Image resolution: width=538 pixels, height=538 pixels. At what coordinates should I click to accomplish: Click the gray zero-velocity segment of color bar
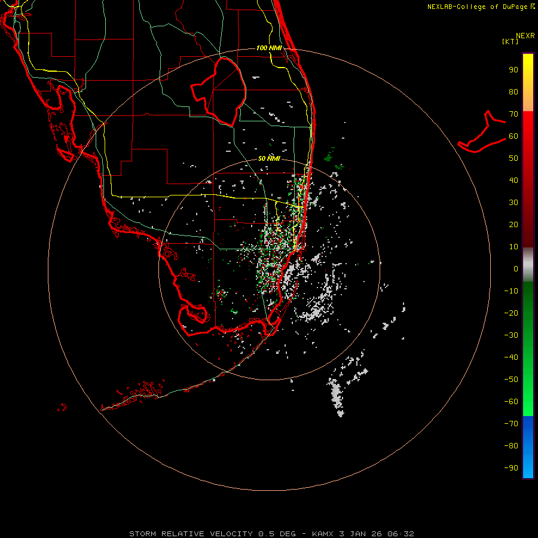coord(528,265)
